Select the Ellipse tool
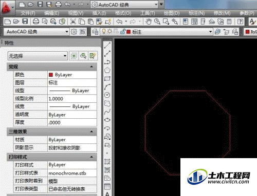The image size is (257, 196). pyautogui.click(x=107, y=120)
